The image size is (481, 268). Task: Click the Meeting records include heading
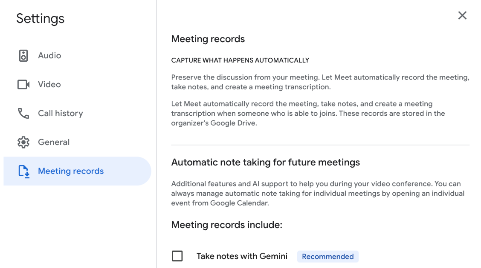tap(226, 225)
